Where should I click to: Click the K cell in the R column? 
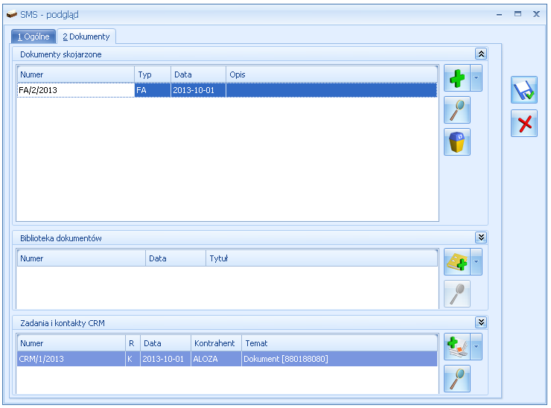pos(133,359)
